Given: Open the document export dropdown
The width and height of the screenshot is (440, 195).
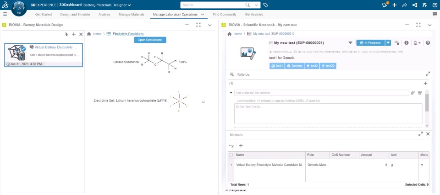Looking at the screenshot, I should (x=417, y=43).
